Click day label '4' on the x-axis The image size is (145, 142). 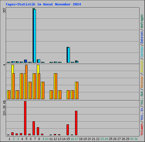tap(22, 139)
